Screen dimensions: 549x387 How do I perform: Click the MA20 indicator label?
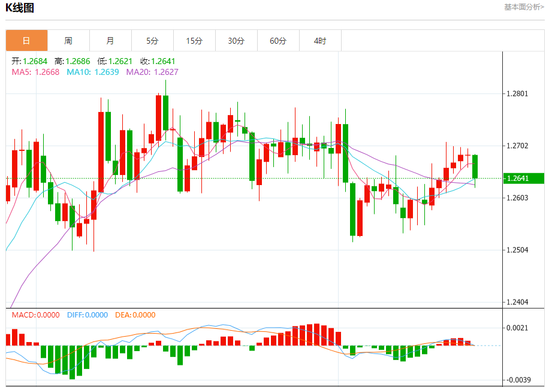152,72
